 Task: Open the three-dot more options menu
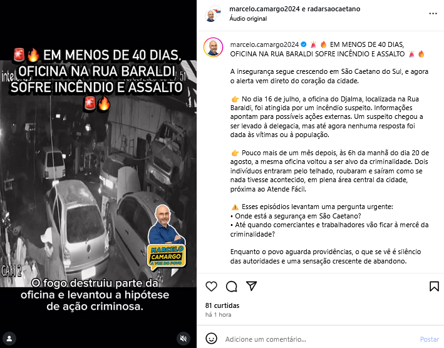point(433,14)
